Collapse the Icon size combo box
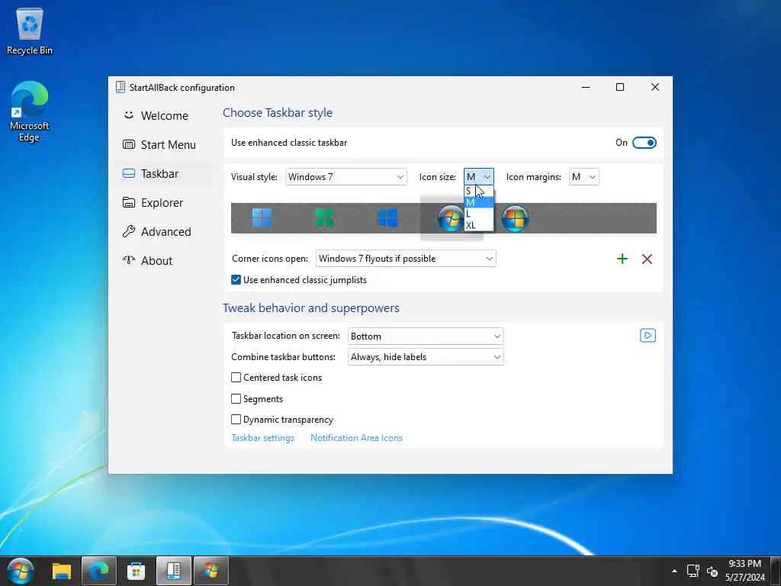Viewport: 781px width, 586px height. (479, 176)
